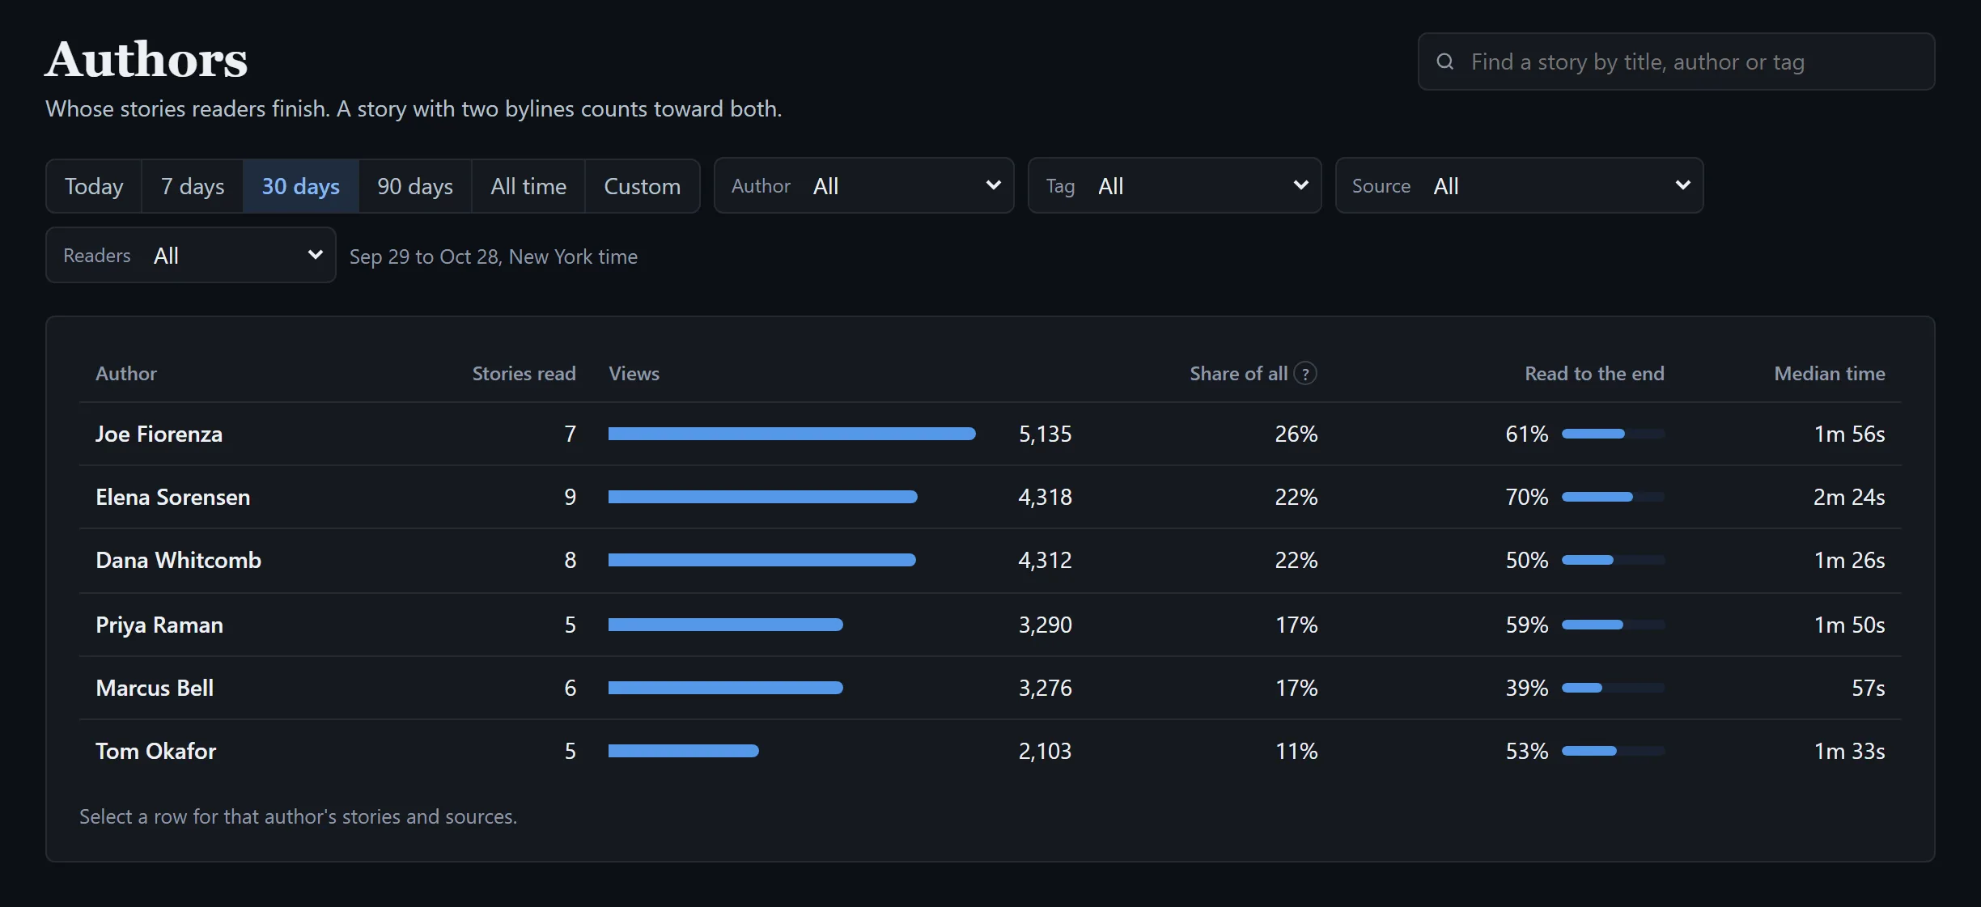Open the Marcus Bell row

coord(990,688)
